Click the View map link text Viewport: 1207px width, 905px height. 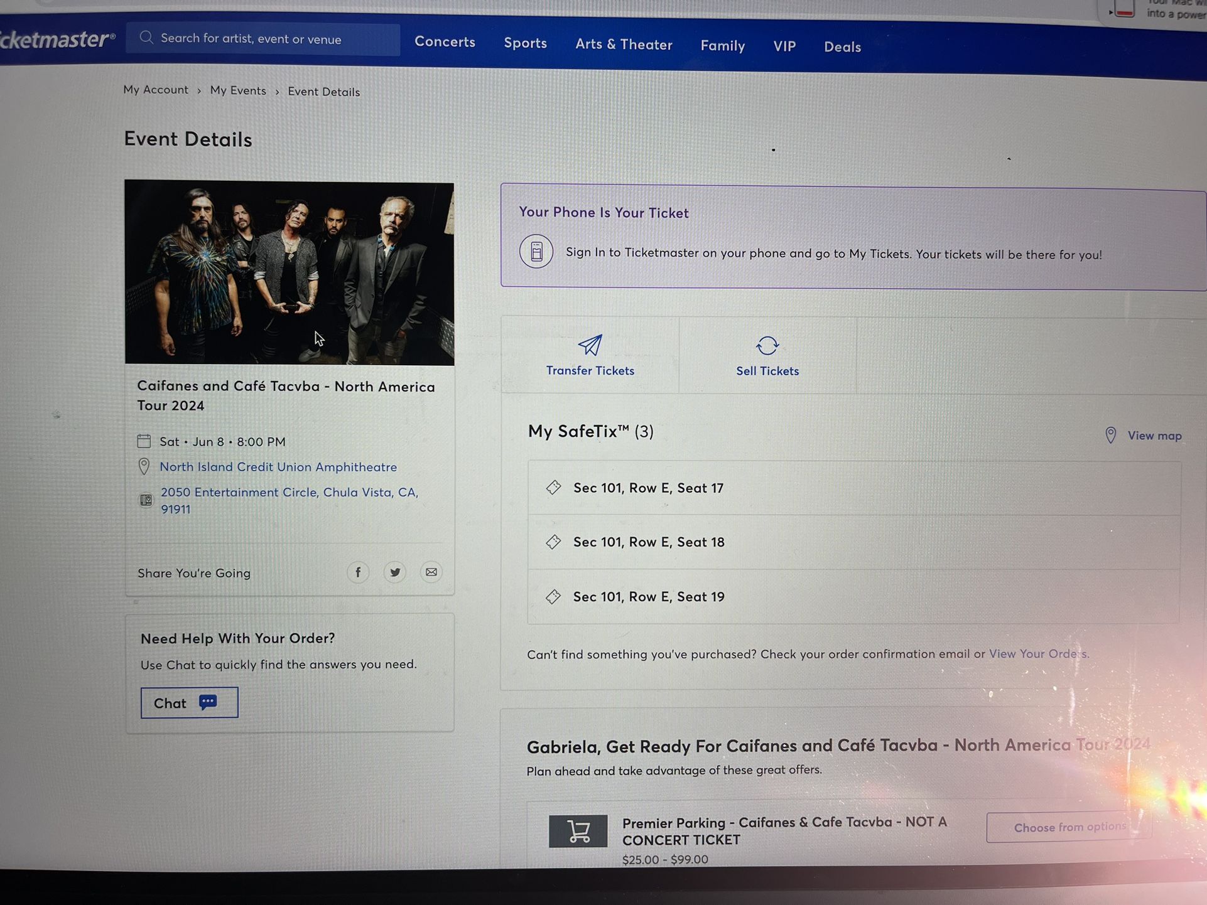coord(1154,436)
